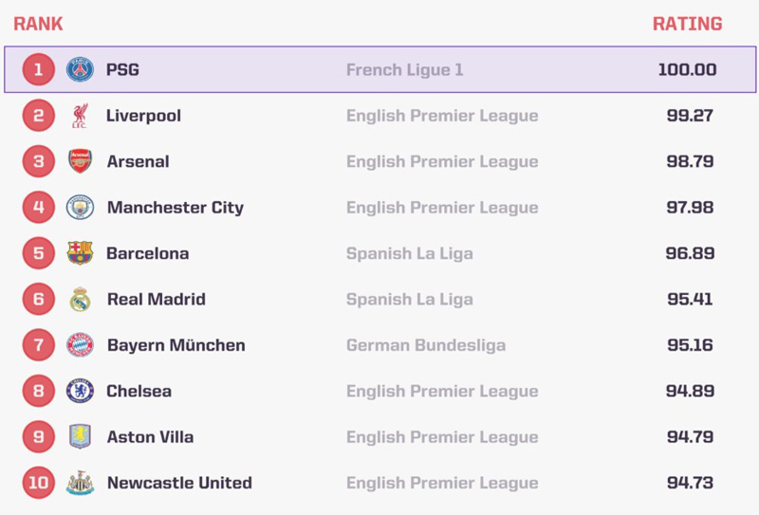Click the PSG club crest
The height and width of the screenshot is (515, 759).
click(80, 69)
